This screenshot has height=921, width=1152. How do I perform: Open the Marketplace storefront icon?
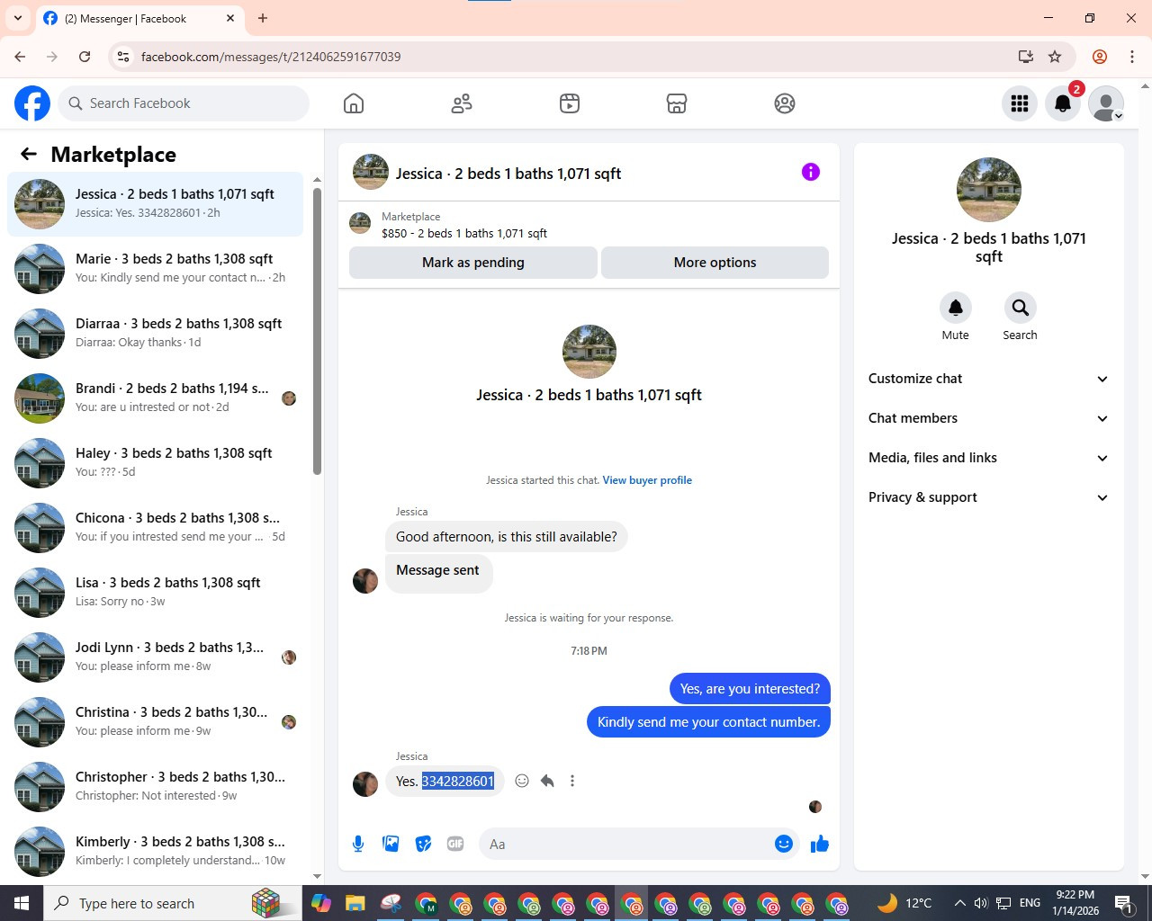(677, 103)
